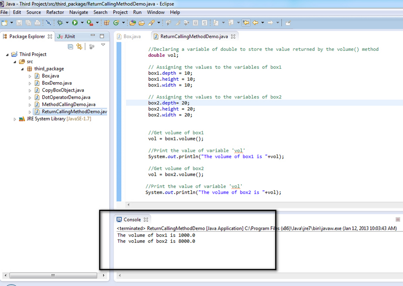Click the New Java Package icon
Image resolution: width=403 pixels, height=286 pixels.
pyautogui.click(x=107, y=23)
